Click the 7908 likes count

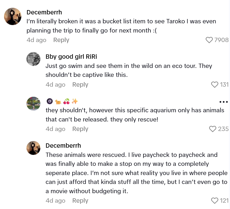pos(221,40)
